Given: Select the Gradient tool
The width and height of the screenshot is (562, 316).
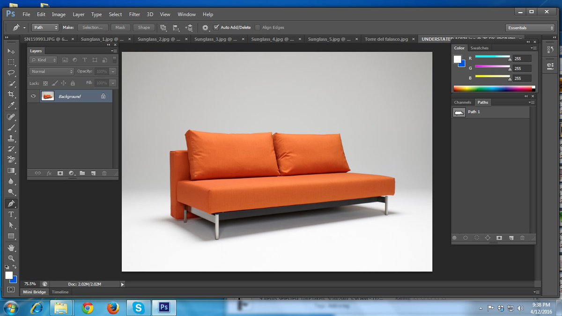Looking at the screenshot, I should (11, 170).
